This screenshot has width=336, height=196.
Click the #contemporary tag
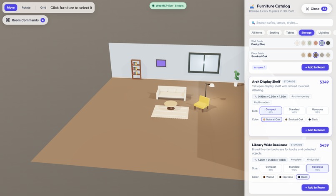[301, 96]
